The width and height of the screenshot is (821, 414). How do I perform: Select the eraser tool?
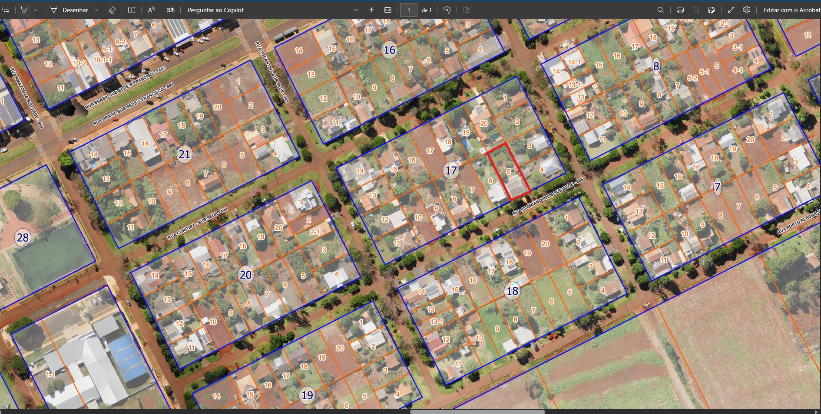[x=112, y=10]
